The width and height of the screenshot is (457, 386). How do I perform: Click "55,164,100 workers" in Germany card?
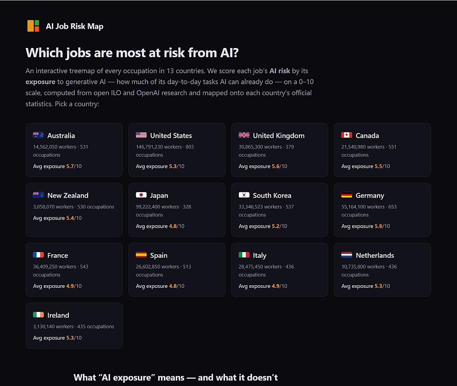tap(363, 207)
